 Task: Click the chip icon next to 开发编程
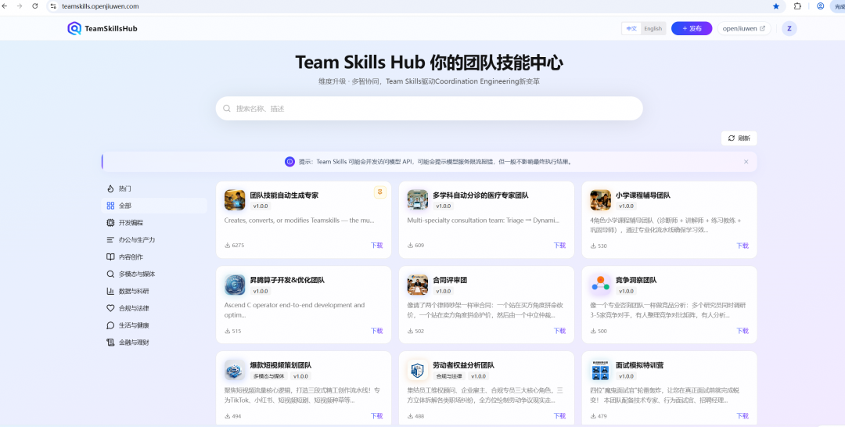pyautogui.click(x=110, y=222)
